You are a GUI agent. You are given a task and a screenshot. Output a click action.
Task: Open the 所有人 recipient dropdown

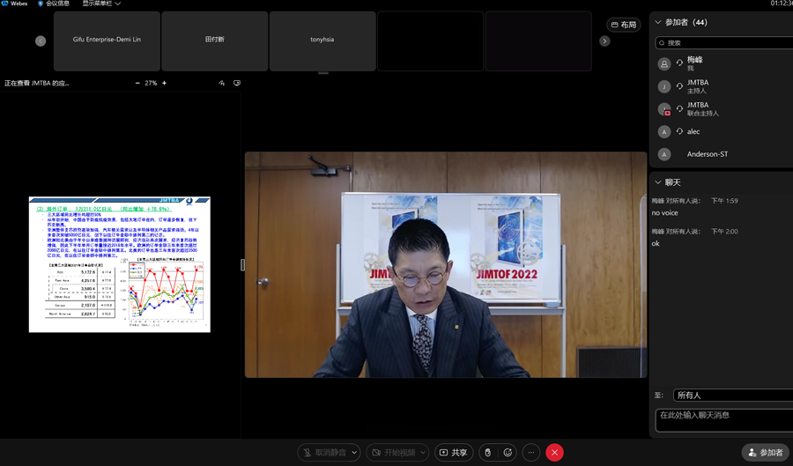click(731, 396)
